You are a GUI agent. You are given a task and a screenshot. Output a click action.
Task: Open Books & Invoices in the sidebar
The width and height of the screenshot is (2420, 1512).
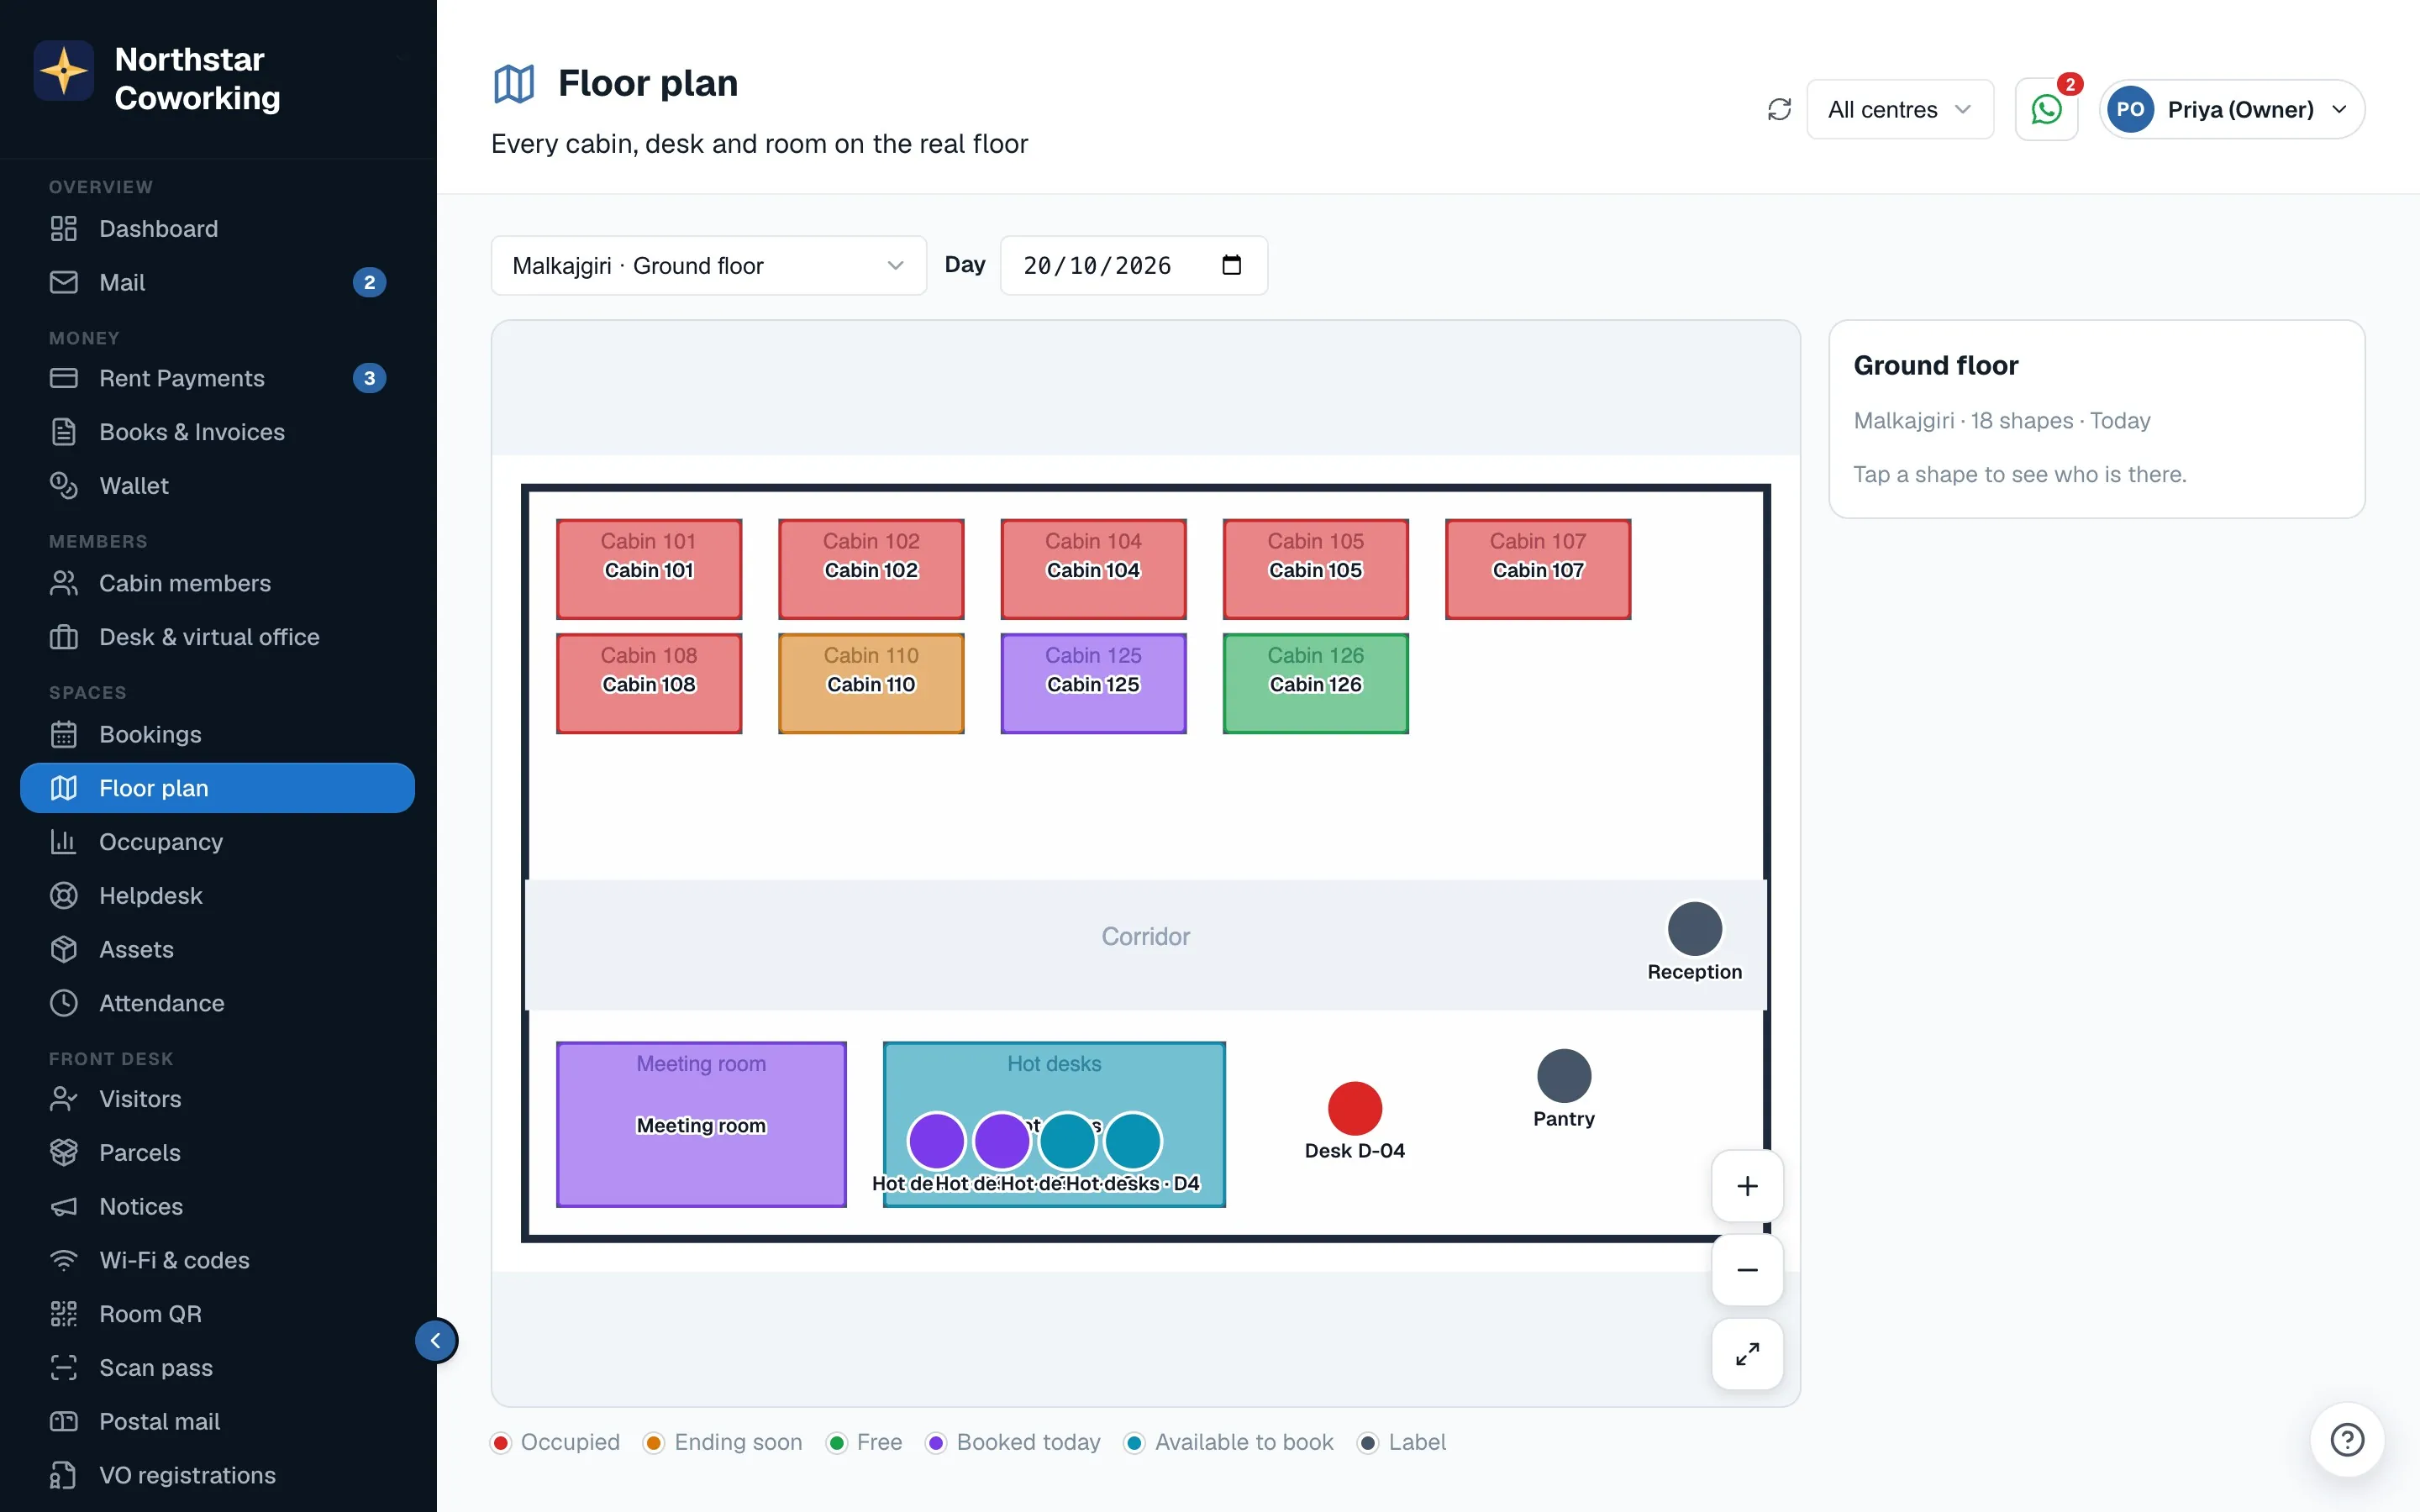point(217,432)
